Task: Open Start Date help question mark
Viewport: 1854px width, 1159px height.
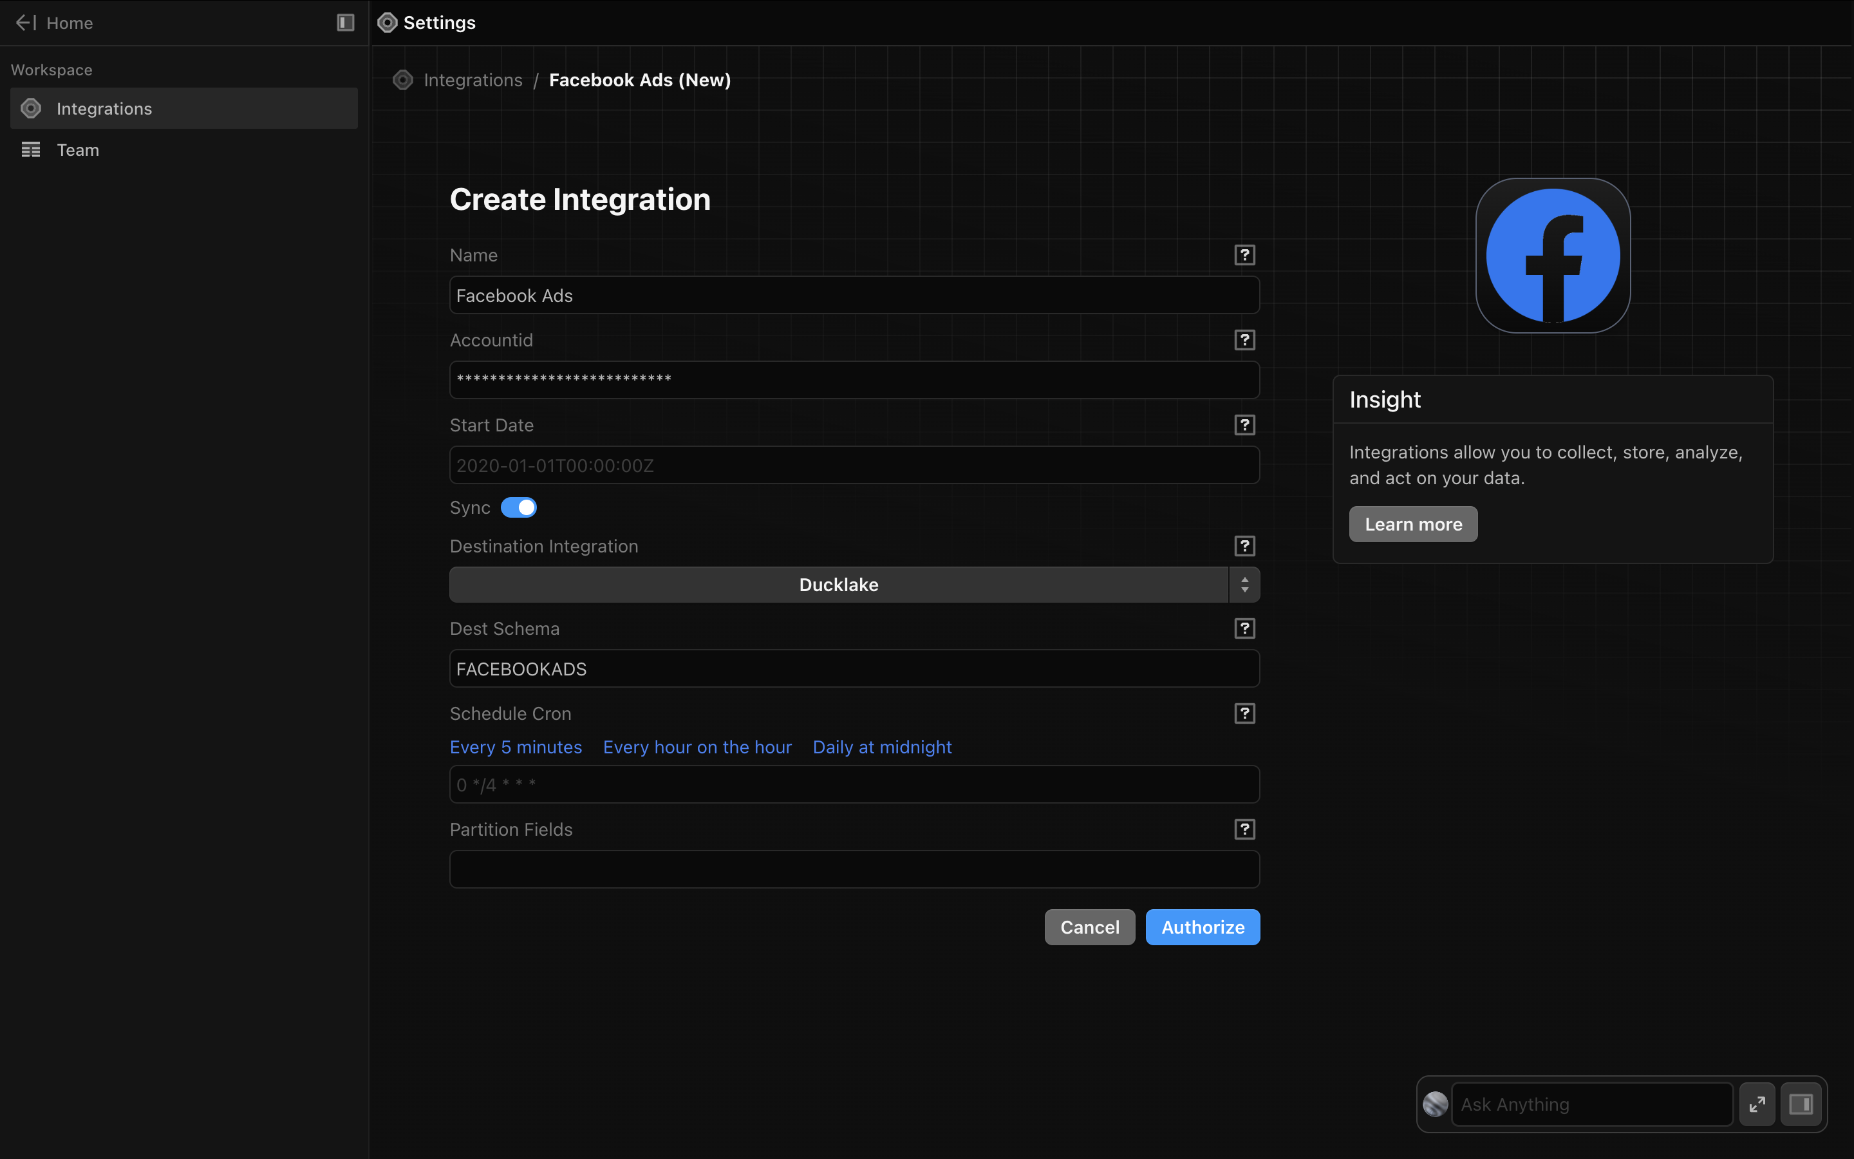Action: 1244,426
